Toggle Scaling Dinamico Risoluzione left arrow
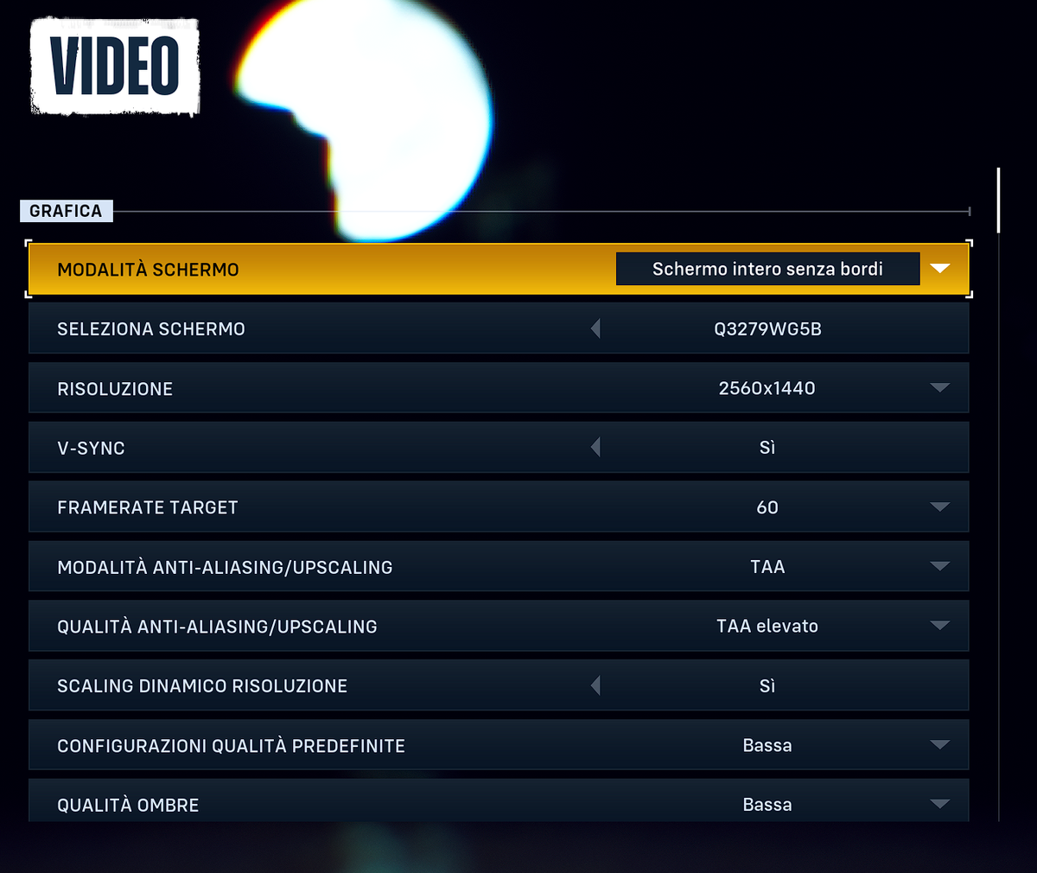Image resolution: width=1037 pixels, height=873 pixels. click(595, 685)
